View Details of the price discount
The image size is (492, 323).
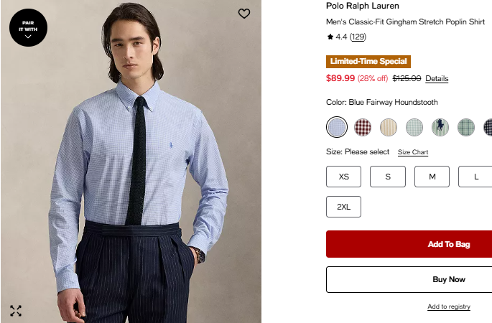coord(437,79)
